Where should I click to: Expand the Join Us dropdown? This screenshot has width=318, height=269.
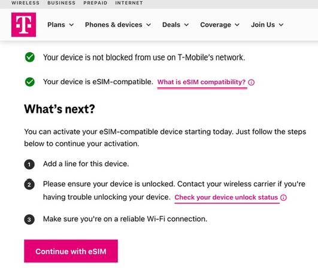pyautogui.click(x=267, y=25)
